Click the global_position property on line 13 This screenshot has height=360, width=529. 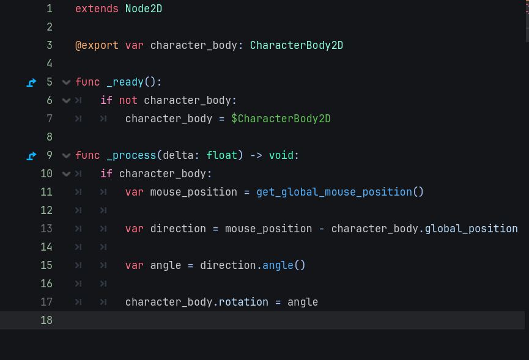[471, 229]
